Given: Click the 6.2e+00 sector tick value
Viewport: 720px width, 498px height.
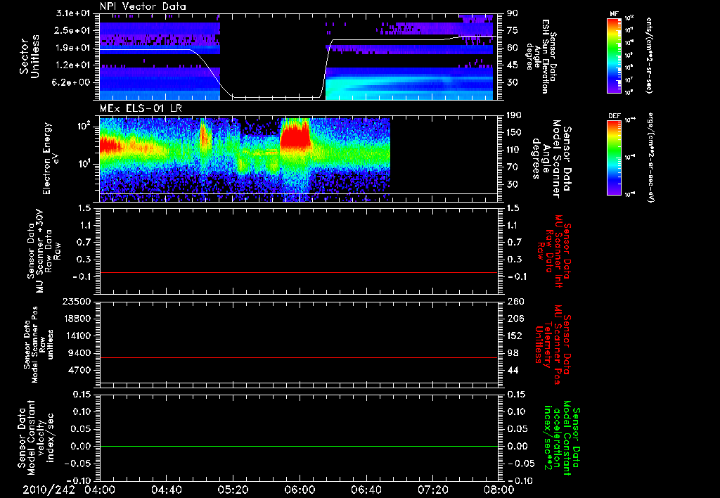Looking at the screenshot, I should coord(70,82).
